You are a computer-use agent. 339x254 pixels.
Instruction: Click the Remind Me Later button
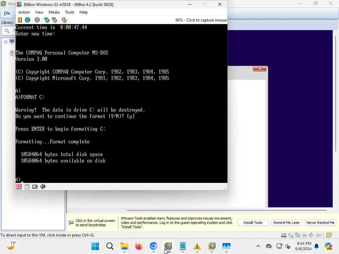[x=286, y=223]
